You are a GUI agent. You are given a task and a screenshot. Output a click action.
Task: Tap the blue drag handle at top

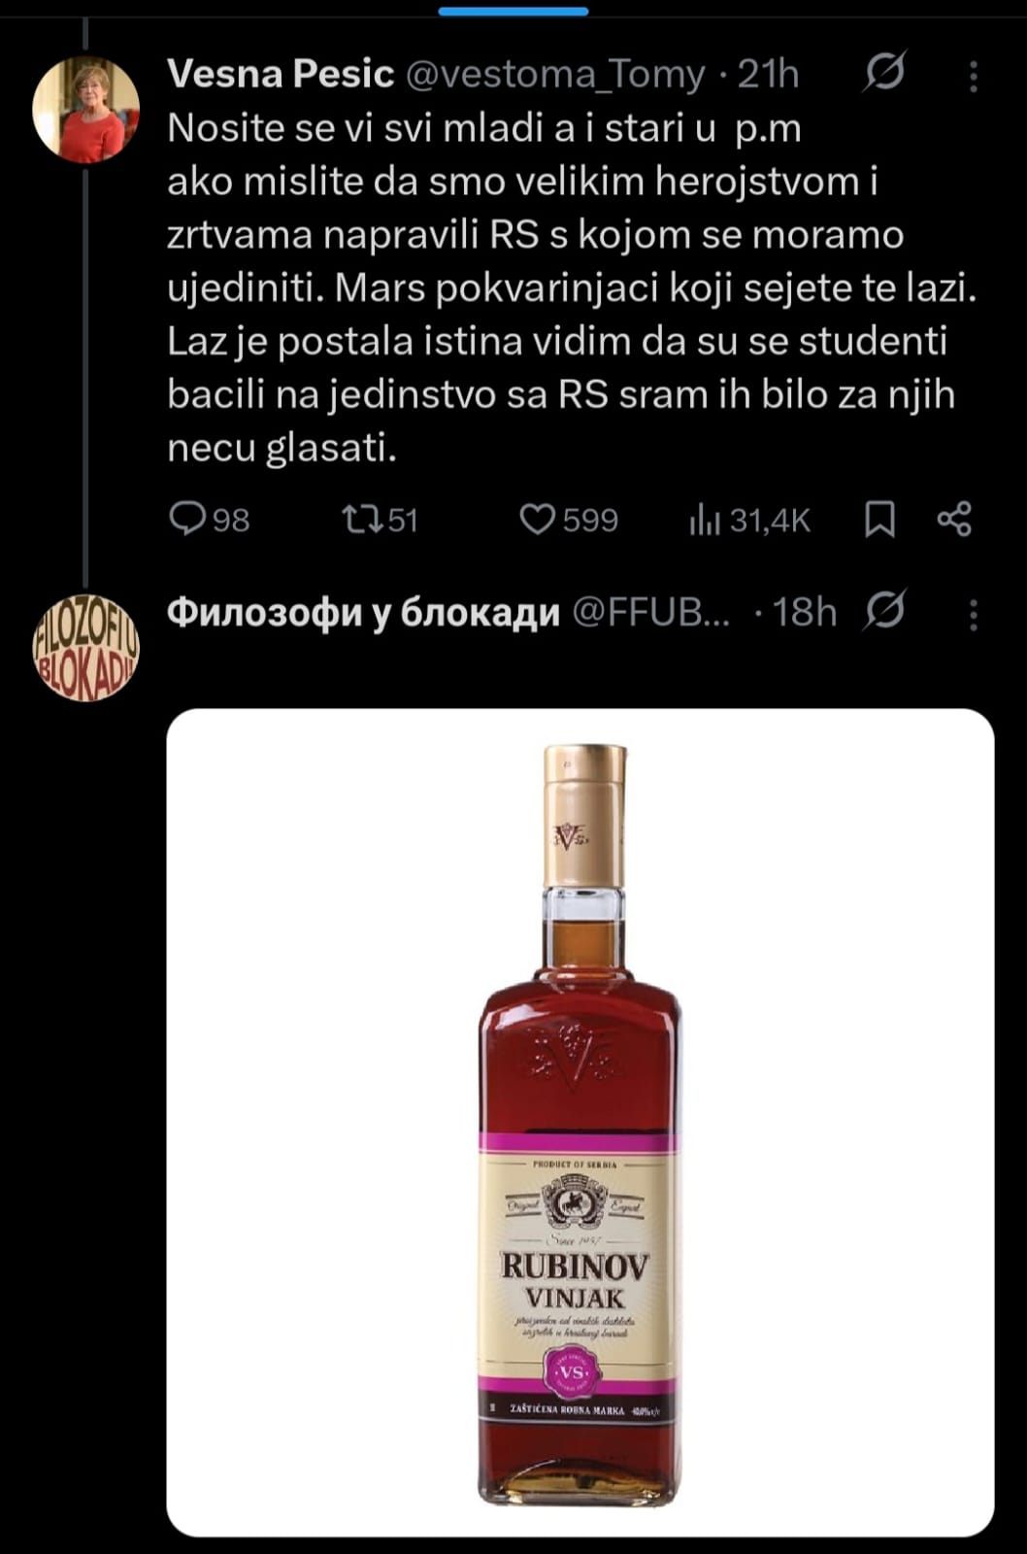(x=513, y=12)
